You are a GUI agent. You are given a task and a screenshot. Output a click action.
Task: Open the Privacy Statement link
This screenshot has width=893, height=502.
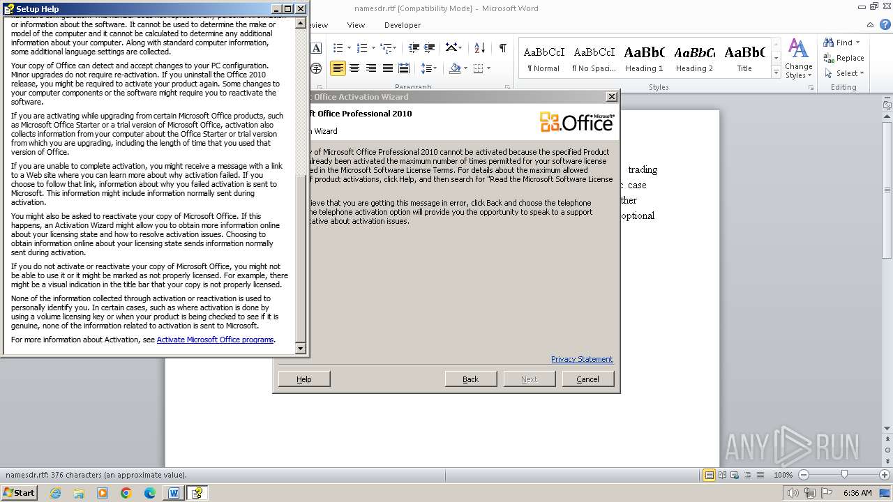click(582, 359)
